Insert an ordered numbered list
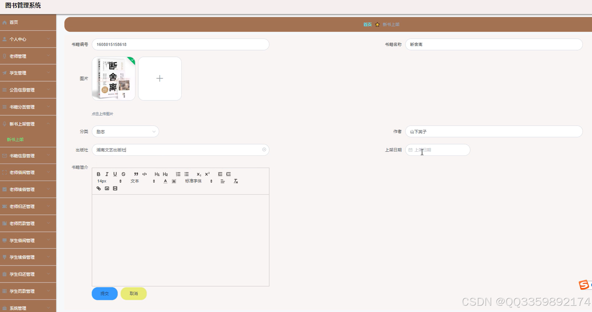 pos(178,174)
